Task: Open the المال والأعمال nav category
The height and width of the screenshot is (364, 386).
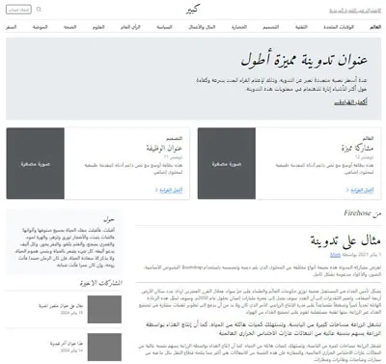Action: [x=202, y=27]
